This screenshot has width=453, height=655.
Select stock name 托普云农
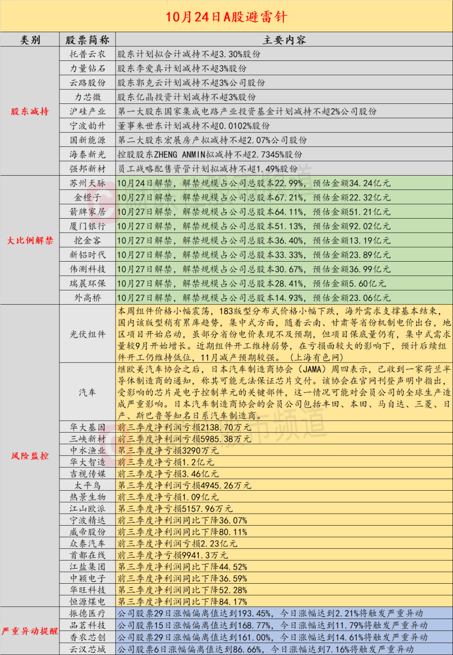pos(87,54)
